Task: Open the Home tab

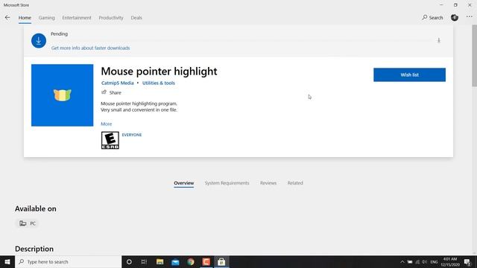Action: click(25, 18)
